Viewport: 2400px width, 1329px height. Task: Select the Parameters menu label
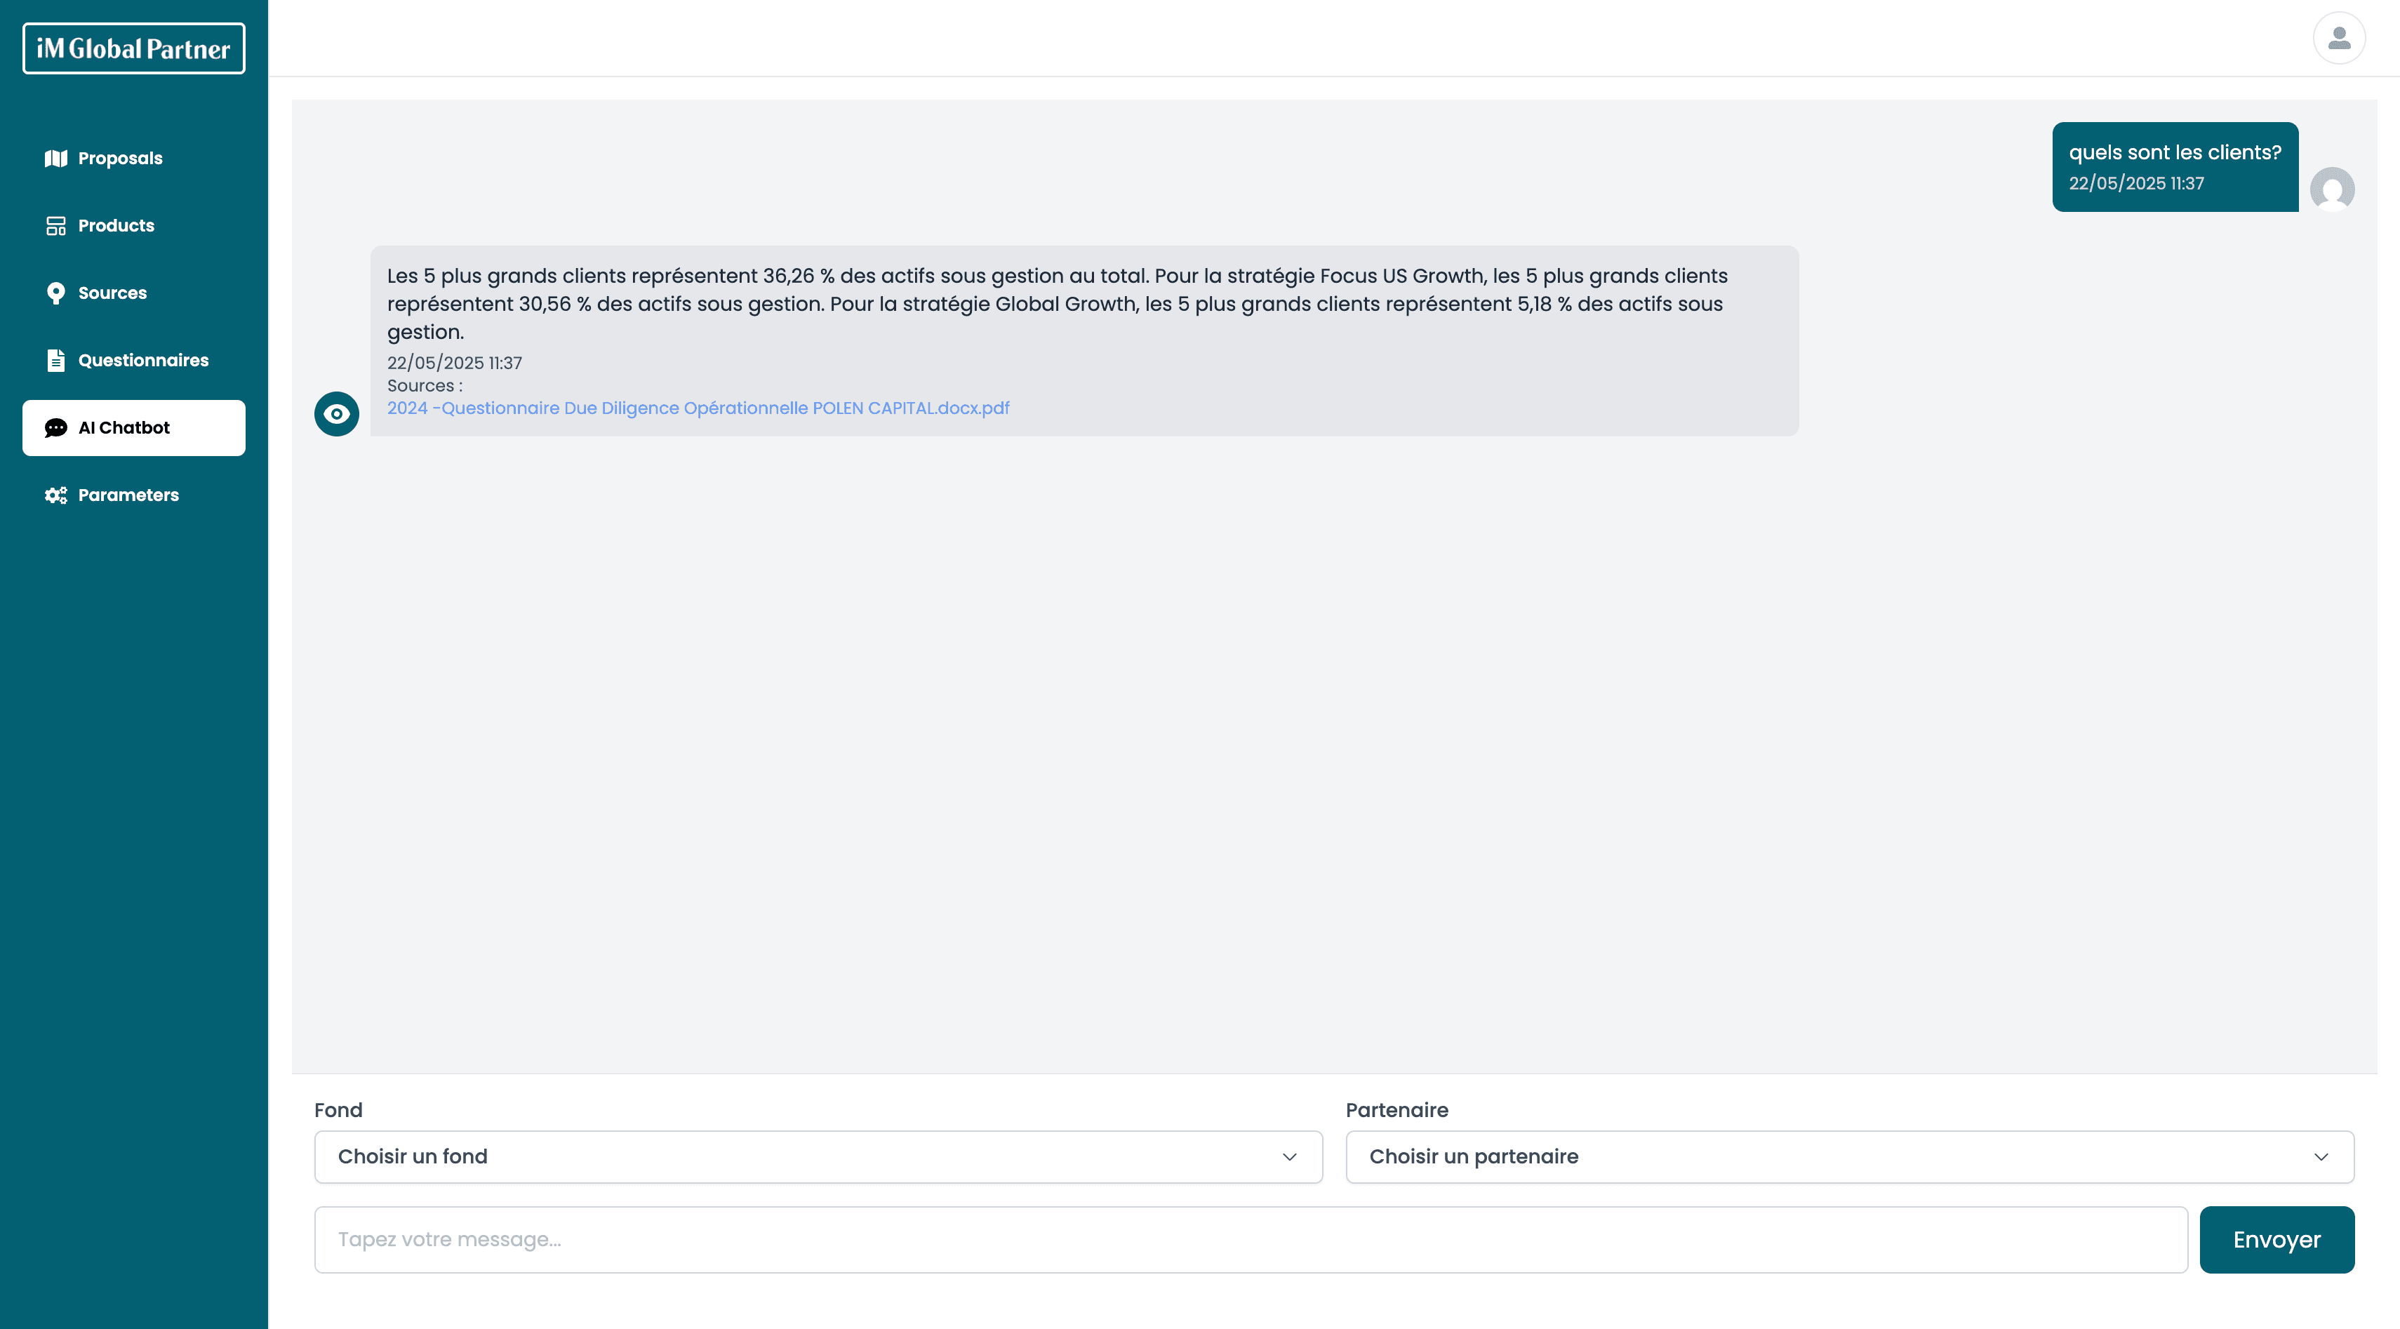[x=128, y=495]
